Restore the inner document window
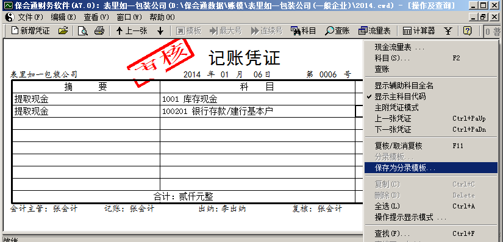Screen dimensions: 503x242 click(x=483, y=17)
